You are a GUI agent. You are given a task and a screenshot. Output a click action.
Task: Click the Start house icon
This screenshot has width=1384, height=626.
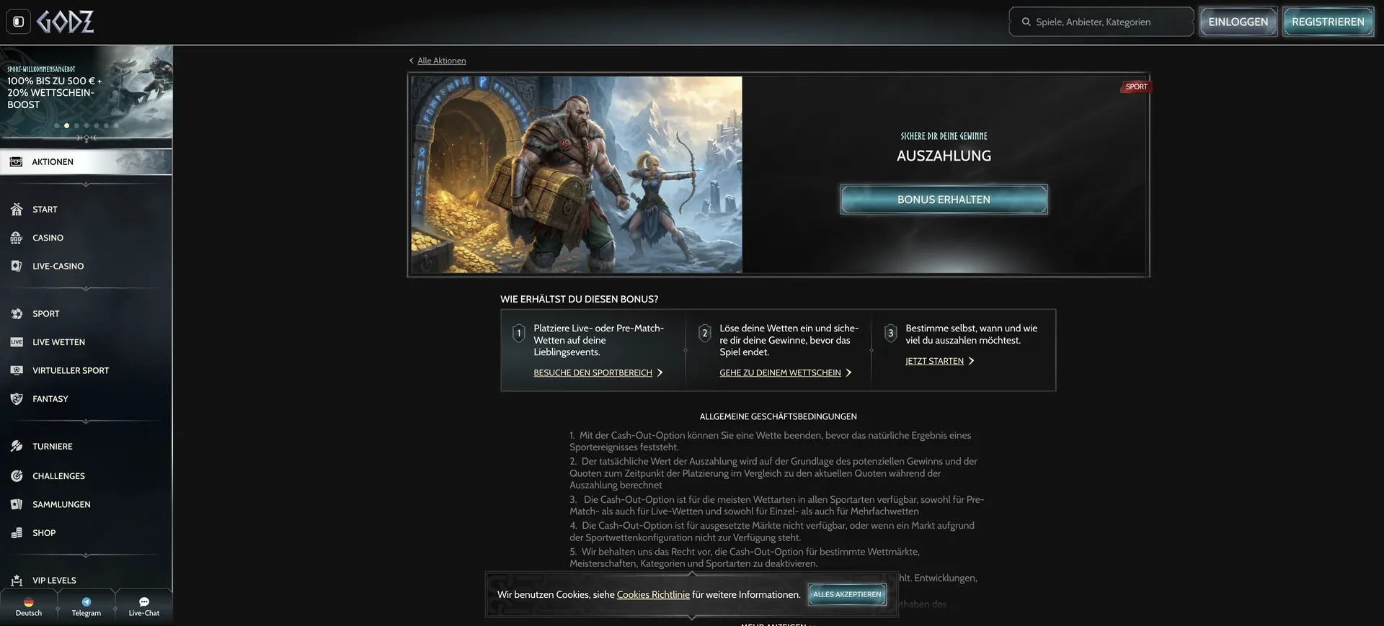(x=17, y=209)
